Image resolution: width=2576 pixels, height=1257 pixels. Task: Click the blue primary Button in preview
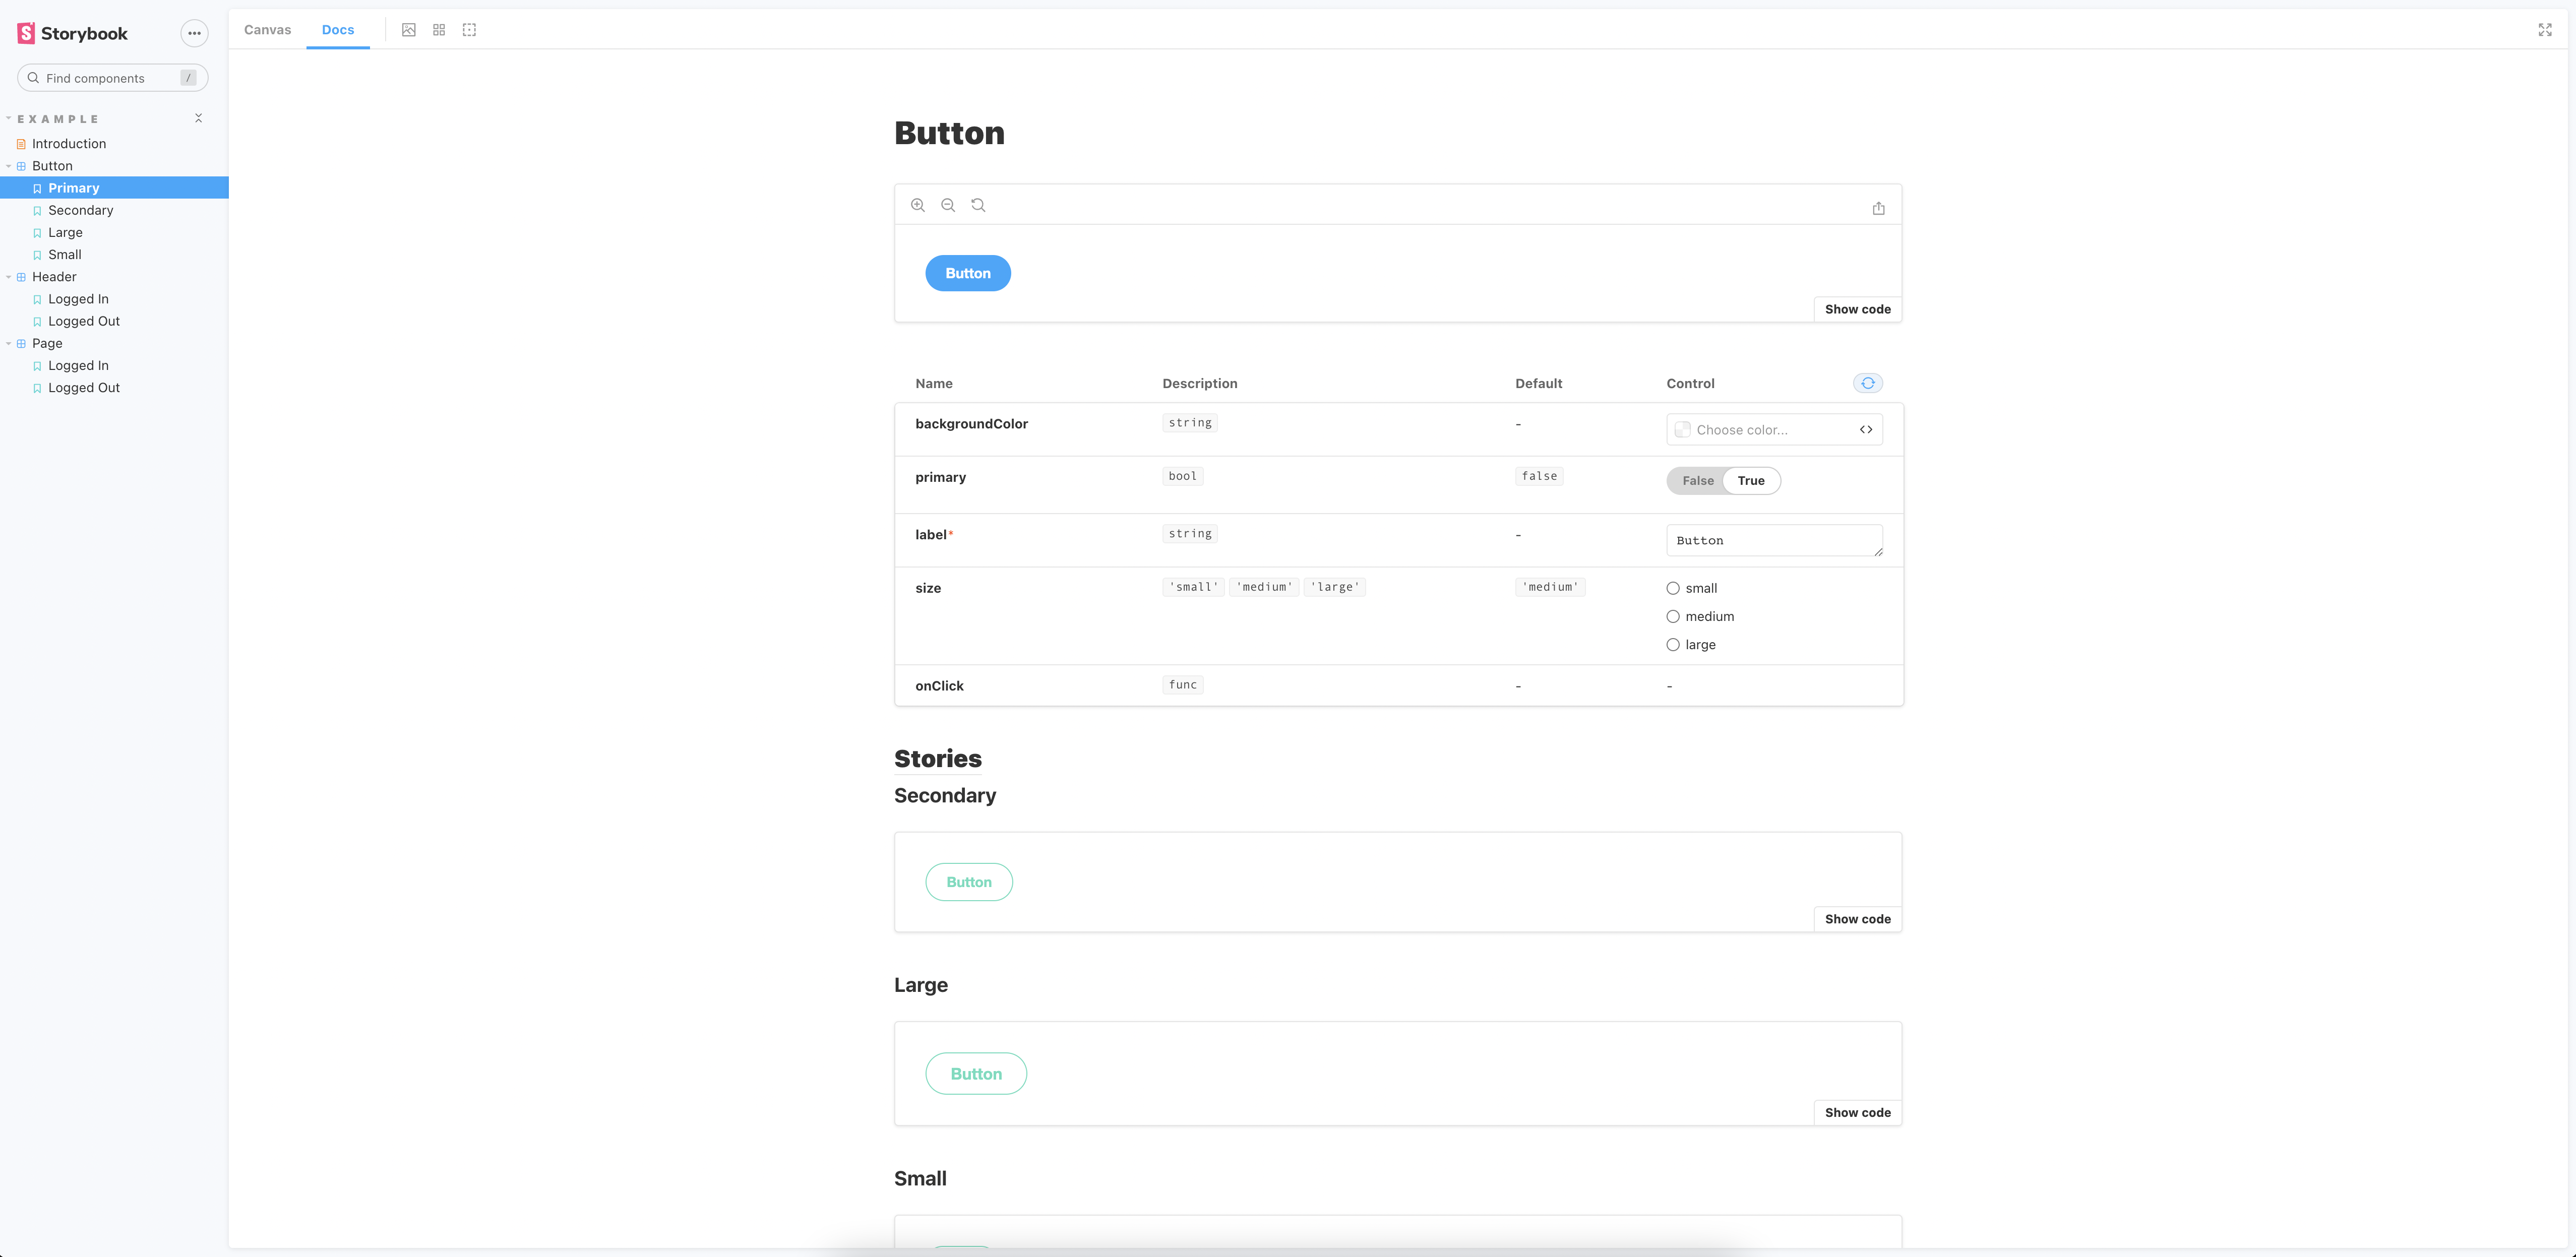coord(968,273)
